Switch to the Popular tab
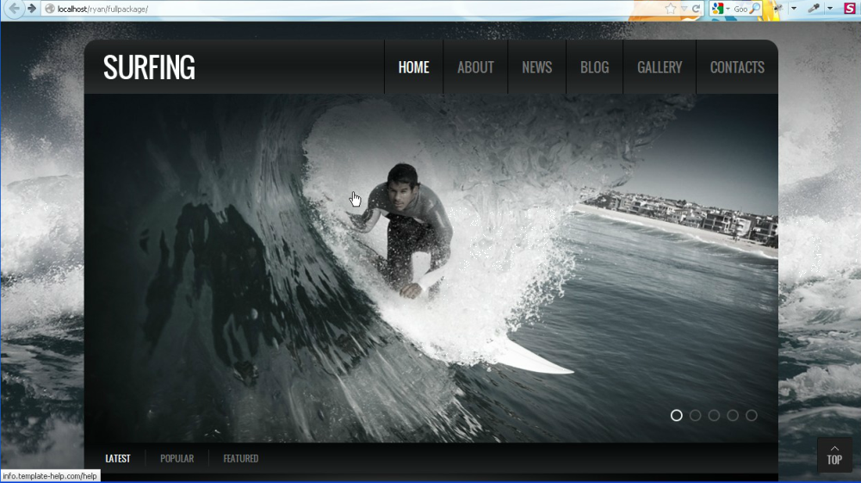 pos(177,459)
